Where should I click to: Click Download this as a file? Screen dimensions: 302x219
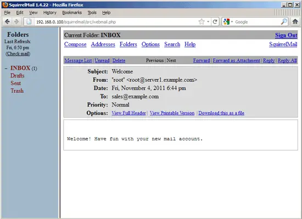click(221, 113)
